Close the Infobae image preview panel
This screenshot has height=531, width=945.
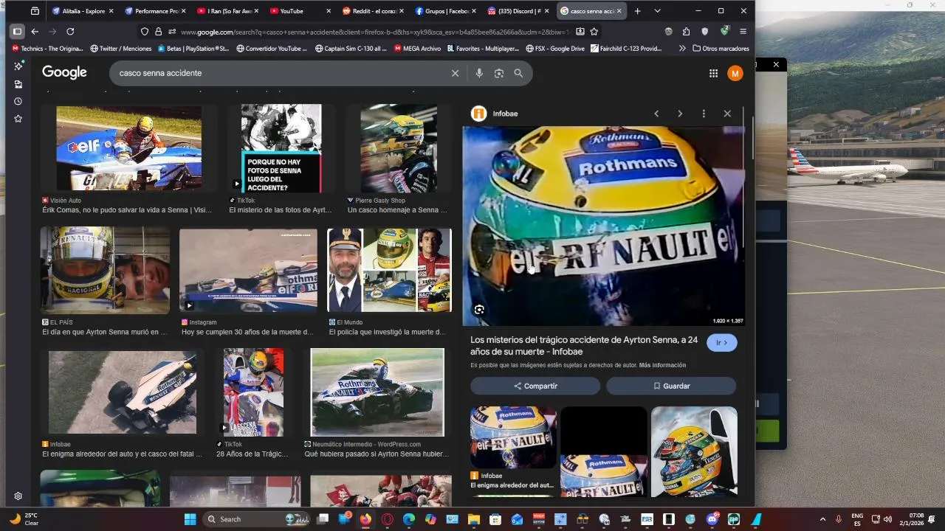coord(727,114)
